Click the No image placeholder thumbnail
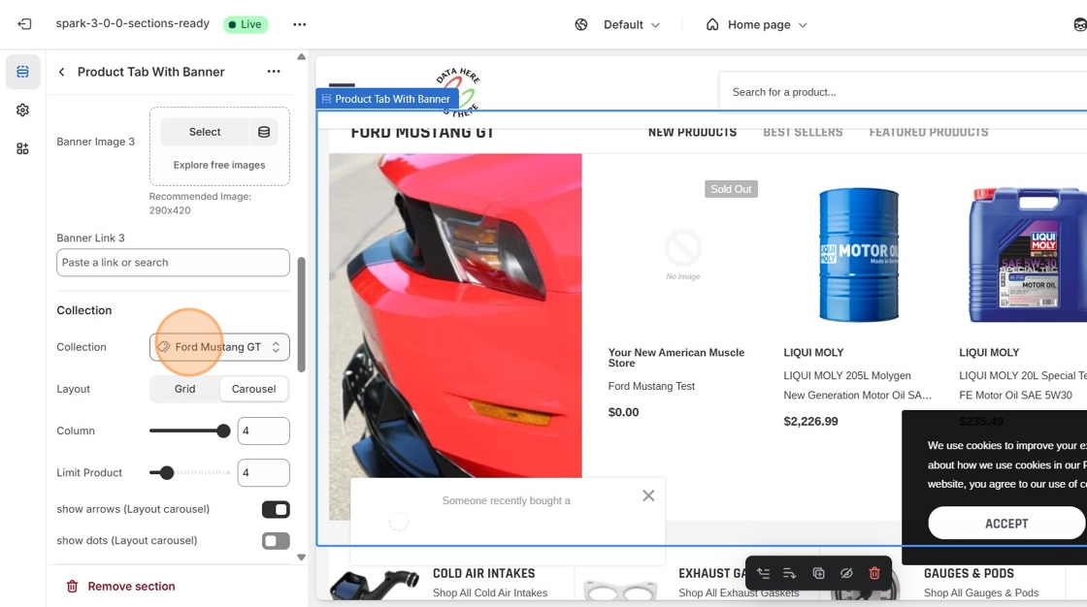The width and height of the screenshot is (1087, 607). point(683,254)
